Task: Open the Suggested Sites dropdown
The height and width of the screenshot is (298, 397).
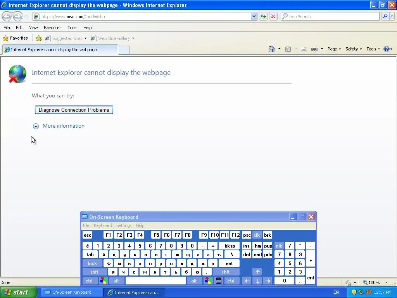Action: point(85,38)
